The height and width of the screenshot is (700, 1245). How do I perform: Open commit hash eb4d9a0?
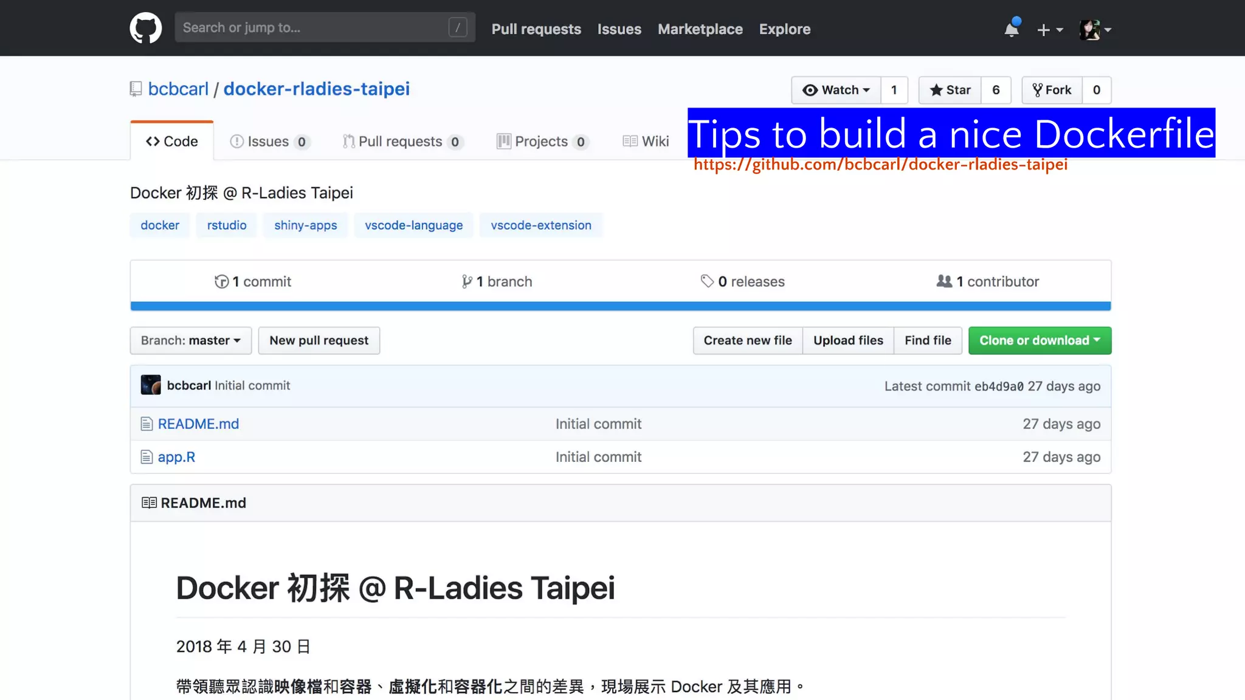(x=999, y=386)
